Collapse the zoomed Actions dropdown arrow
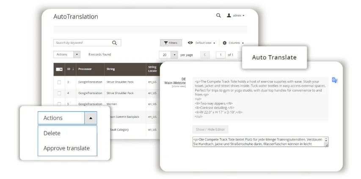 coord(91,118)
